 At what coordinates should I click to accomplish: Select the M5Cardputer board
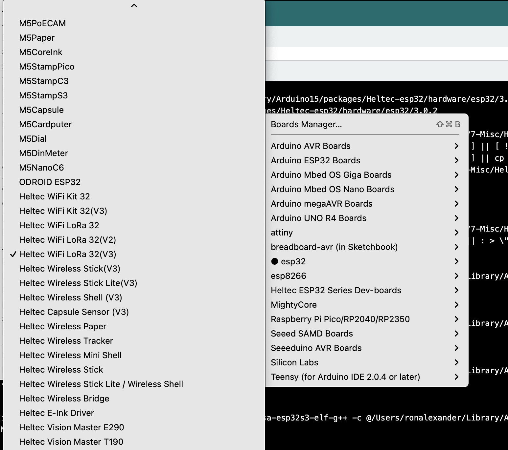[x=45, y=124]
